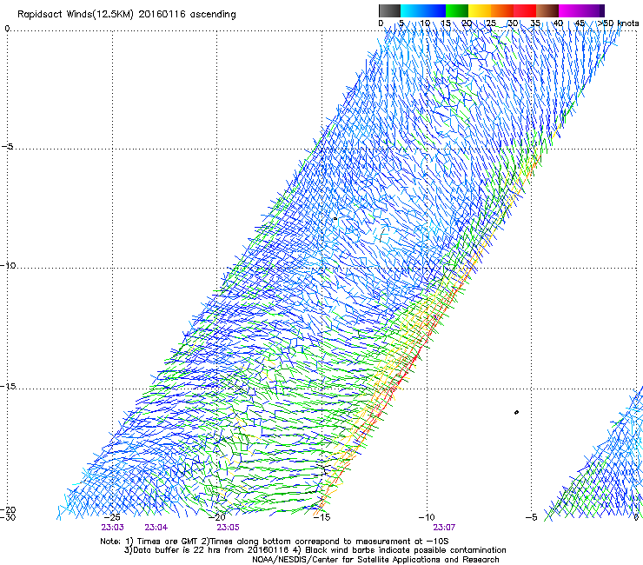Click the cyan-blue 5-15 knots legend swatch
This screenshot has height=565, width=643.
423,10
